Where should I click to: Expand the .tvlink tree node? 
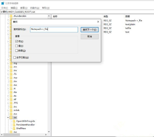(8, 110)
